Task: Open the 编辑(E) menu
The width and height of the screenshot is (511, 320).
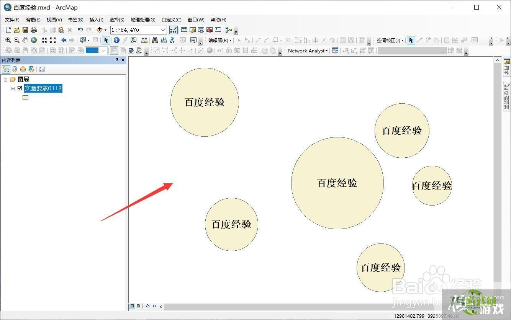Action: point(33,20)
